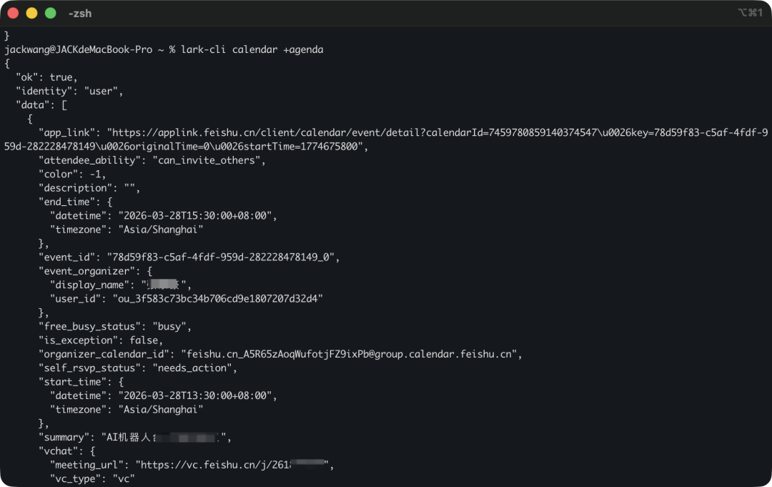Click the -zsh window title

(x=79, y=14)
